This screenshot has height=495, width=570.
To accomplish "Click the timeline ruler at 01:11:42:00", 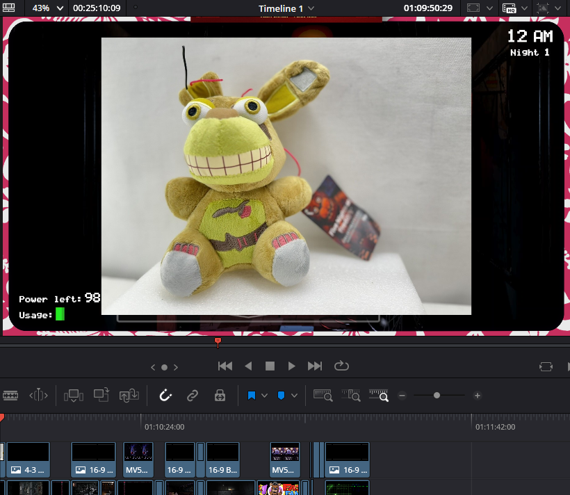I will (495, 427).
